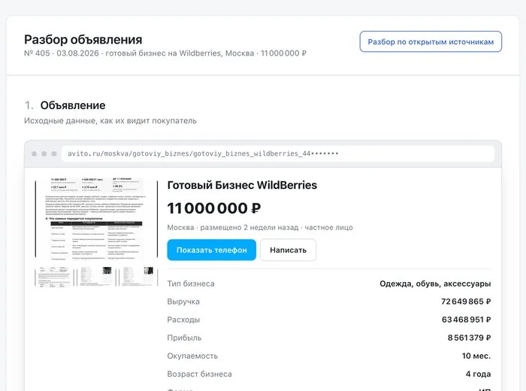Click the 'Написать' button
The image size is (526, 391).
(288, 250)
